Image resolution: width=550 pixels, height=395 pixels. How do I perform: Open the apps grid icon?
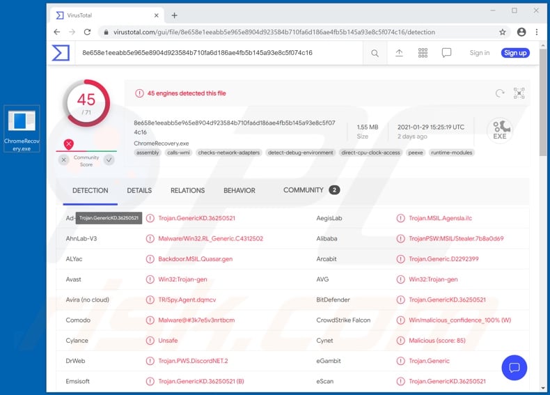tap(423, 53)
